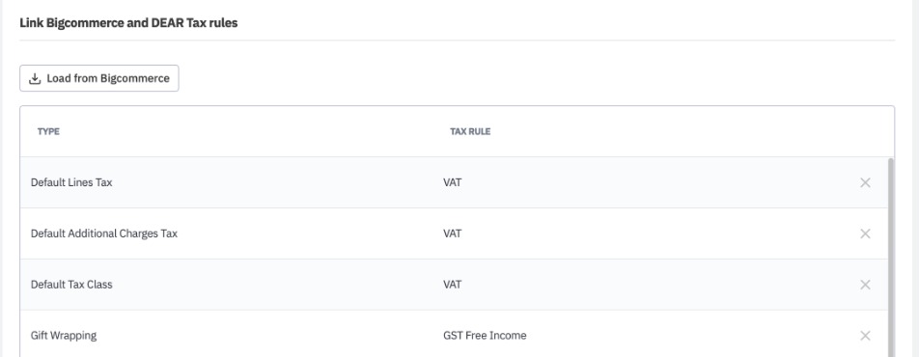Click the empty area of the Gift Wrapping row

tap(691, 336)
